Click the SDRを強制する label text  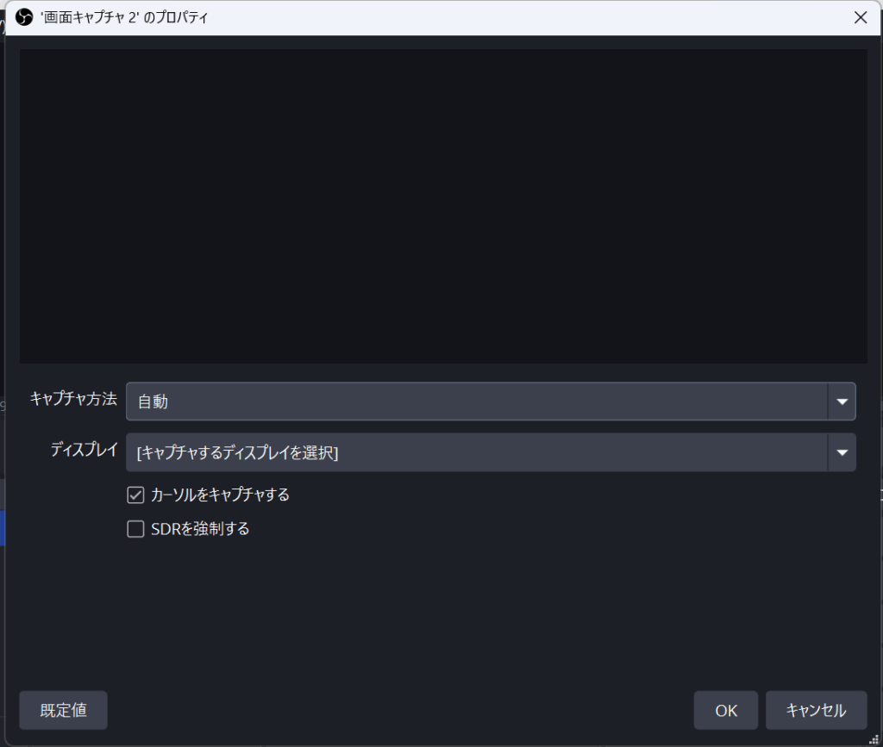tap(200, 529)
